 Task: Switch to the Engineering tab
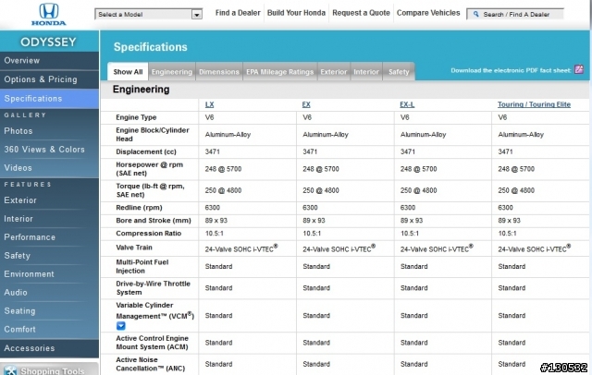coord(172,72)
